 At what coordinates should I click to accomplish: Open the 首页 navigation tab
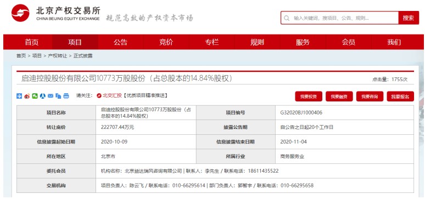(x=32, y=42)
